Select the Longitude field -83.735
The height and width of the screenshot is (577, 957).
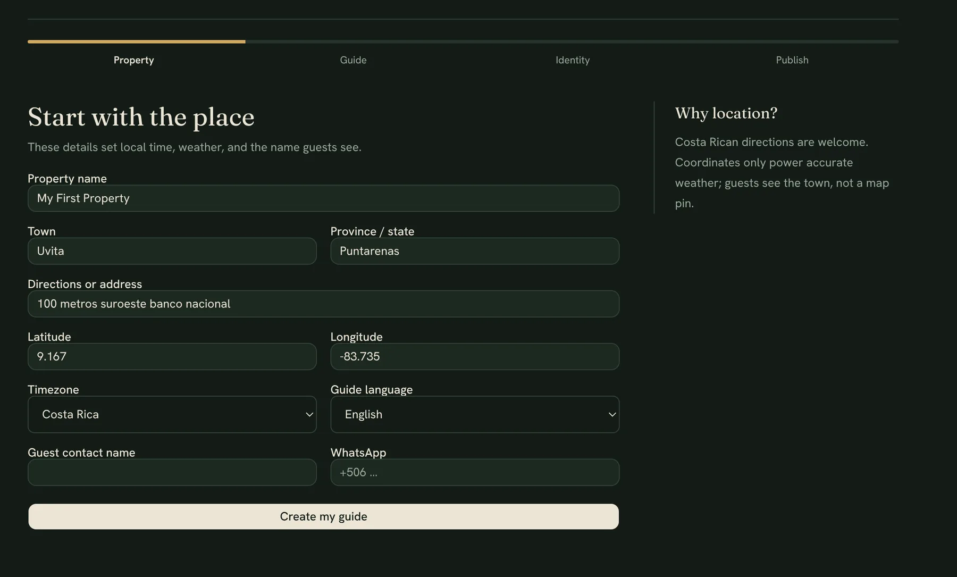coord(475,356)
